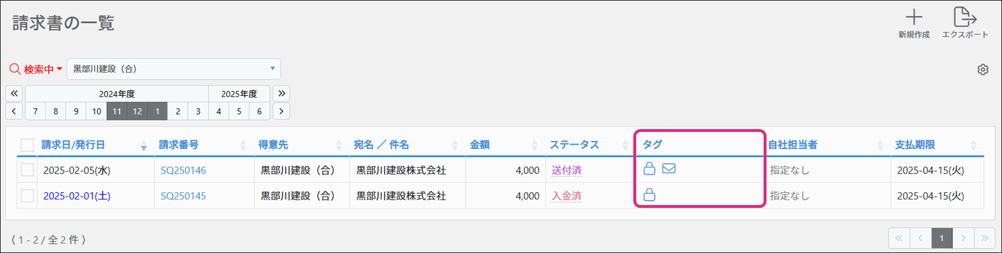Check the box for the 2025-02-05 invoice row
Viewport: 1002px width, 253px height.
click(x=27, y=170)
